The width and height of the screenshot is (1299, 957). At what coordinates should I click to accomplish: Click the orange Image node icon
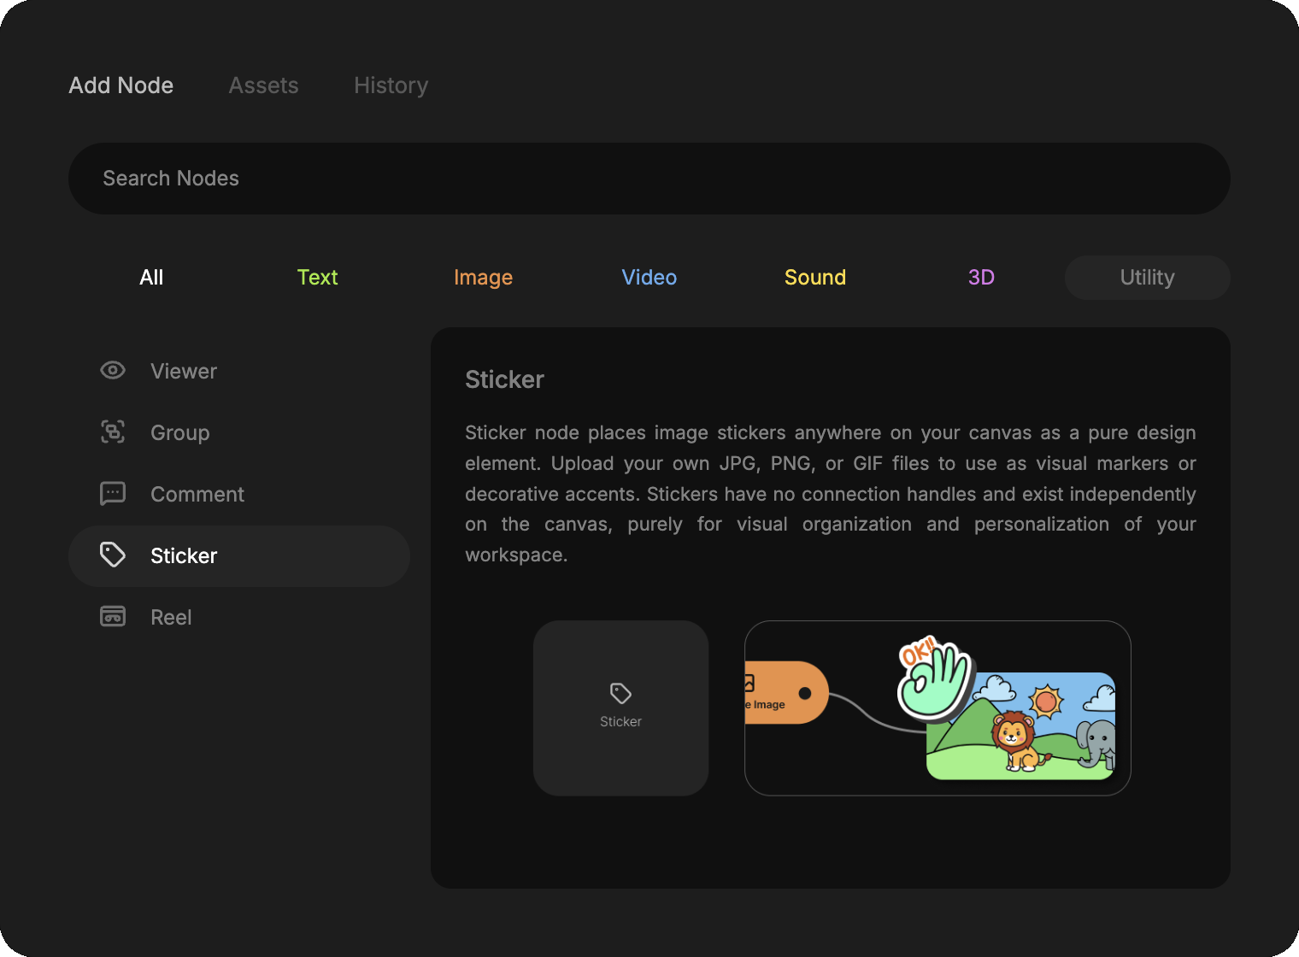tap(749, 683)
